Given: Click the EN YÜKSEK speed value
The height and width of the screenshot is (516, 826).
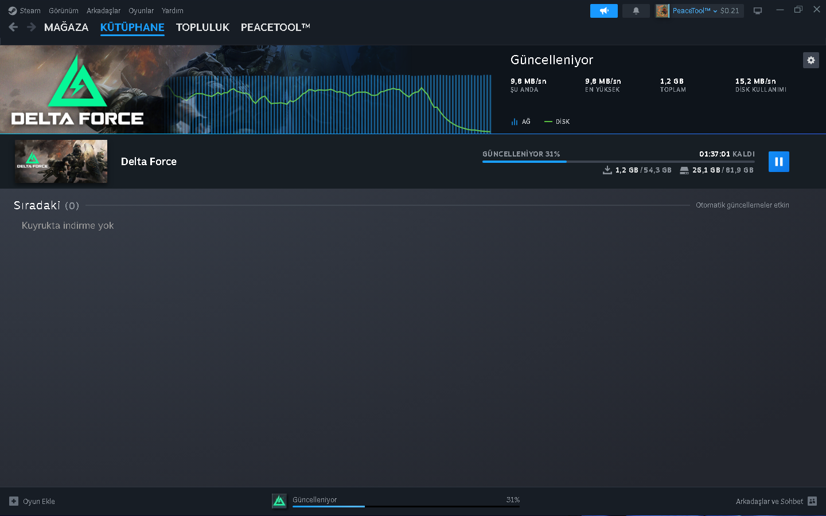Looking at the screenshot, I should click(x=603, y=81).
